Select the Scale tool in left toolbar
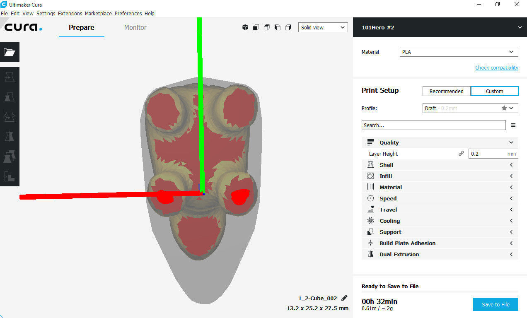This screenshot has height=318, width=527. 10,97
